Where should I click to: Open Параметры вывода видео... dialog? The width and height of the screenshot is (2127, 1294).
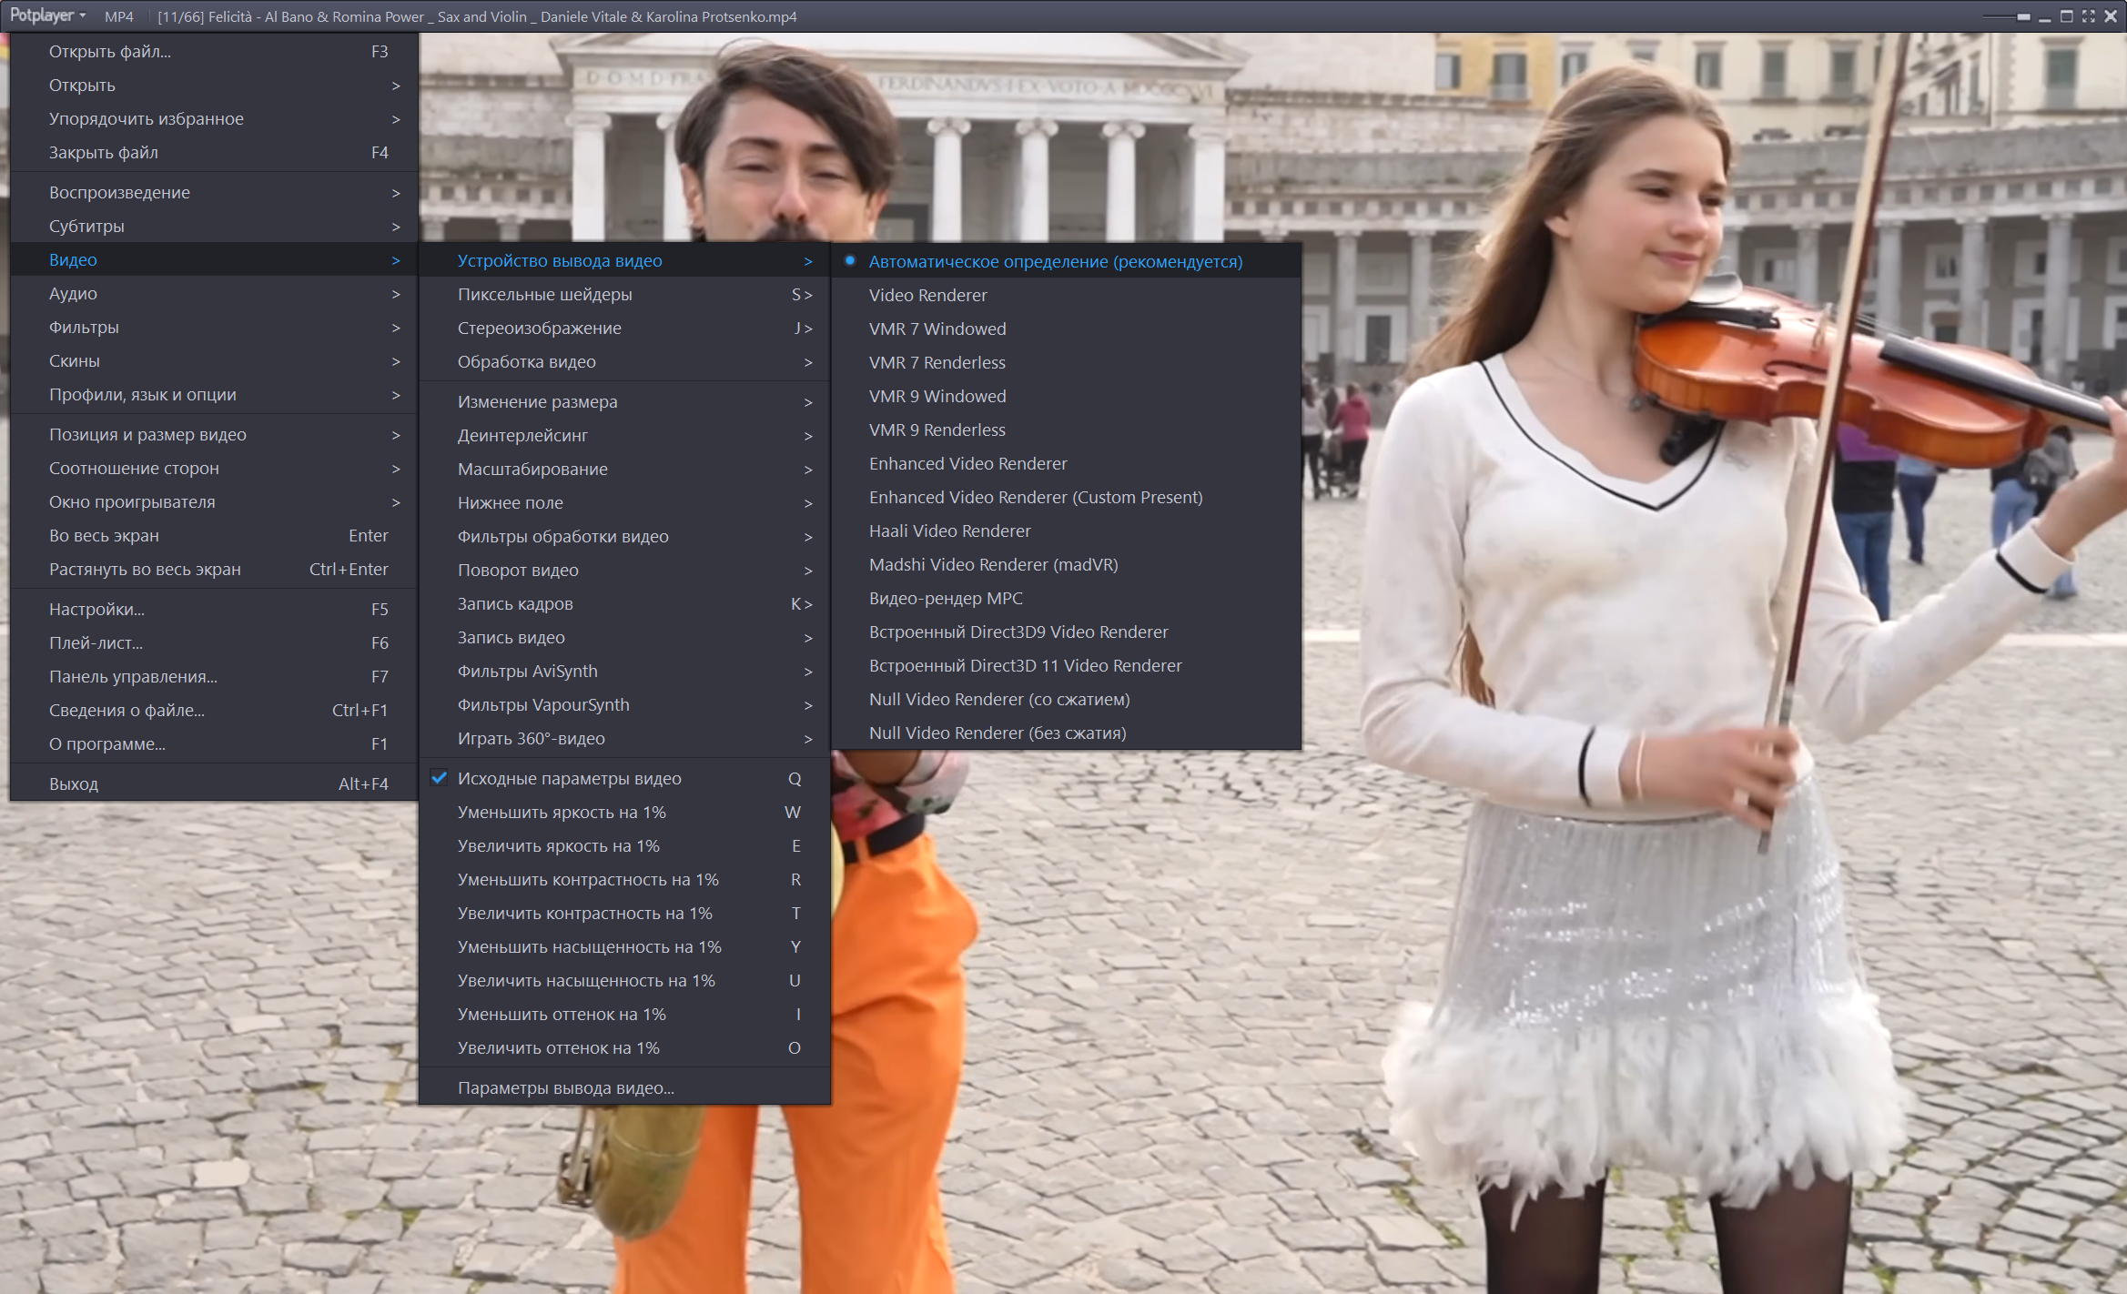coord(565,1087)
